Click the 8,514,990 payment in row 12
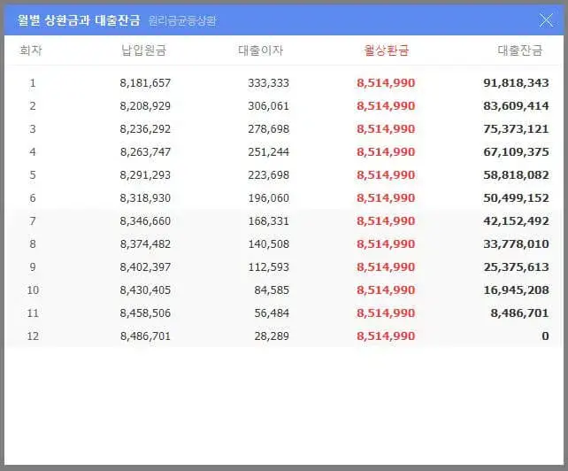The image size is (568, 471). (386, 336)
